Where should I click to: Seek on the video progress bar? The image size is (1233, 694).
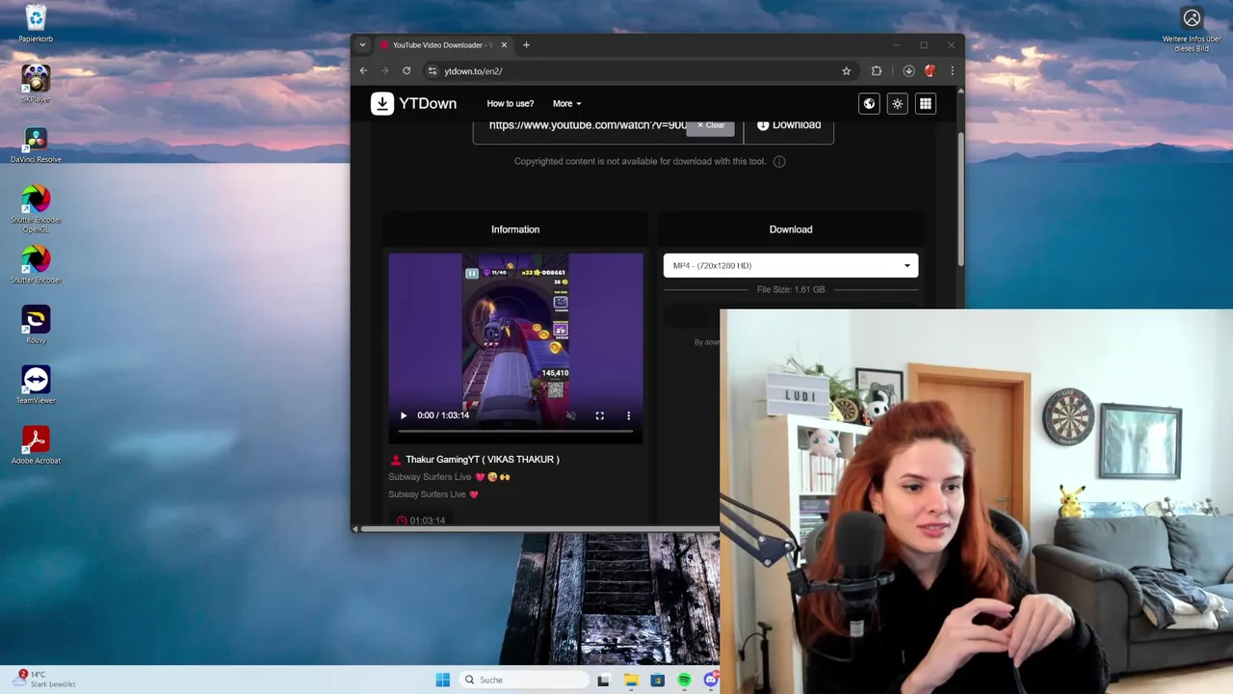pyautogui.click(x=515, y=431)
